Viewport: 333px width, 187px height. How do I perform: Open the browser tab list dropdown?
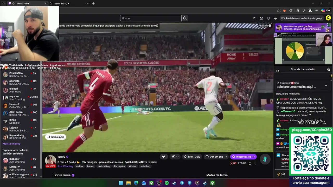pyautogui.click(x=3, y=3)
